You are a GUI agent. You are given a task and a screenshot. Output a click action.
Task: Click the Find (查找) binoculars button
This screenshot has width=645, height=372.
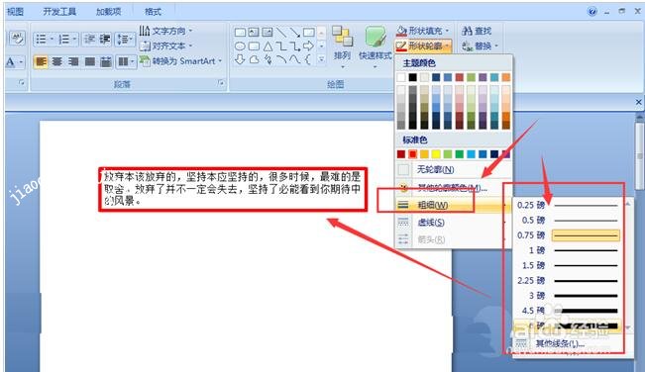point(477,31)
